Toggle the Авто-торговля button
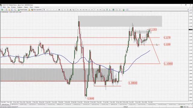Viewport: 193px width, 108px height. (36, 10)
